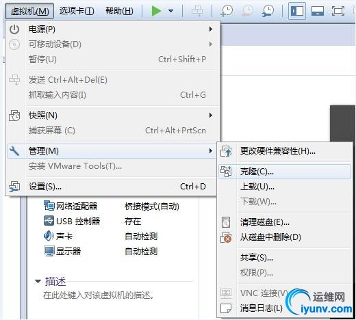Choose 下载(W)... in submenu
The height and width of the screenshot is (320, 356).
point(285,202)
